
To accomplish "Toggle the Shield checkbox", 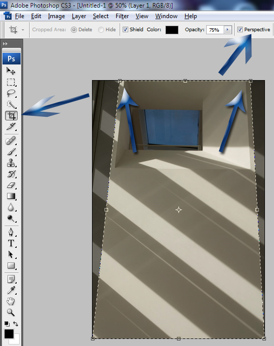I will pos(125,29).
